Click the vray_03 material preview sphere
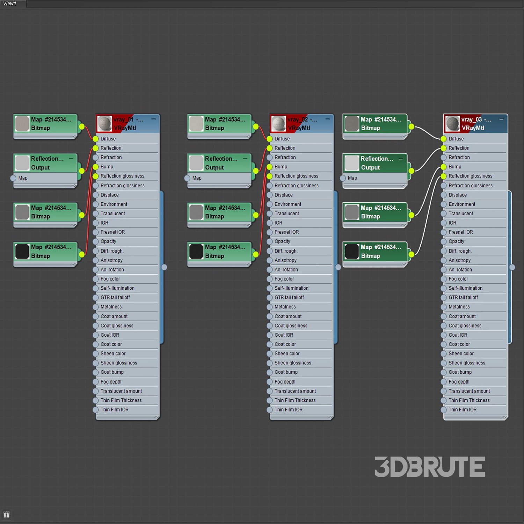The width and height of the screenshot is (524, 524). (x=452, y=124)
